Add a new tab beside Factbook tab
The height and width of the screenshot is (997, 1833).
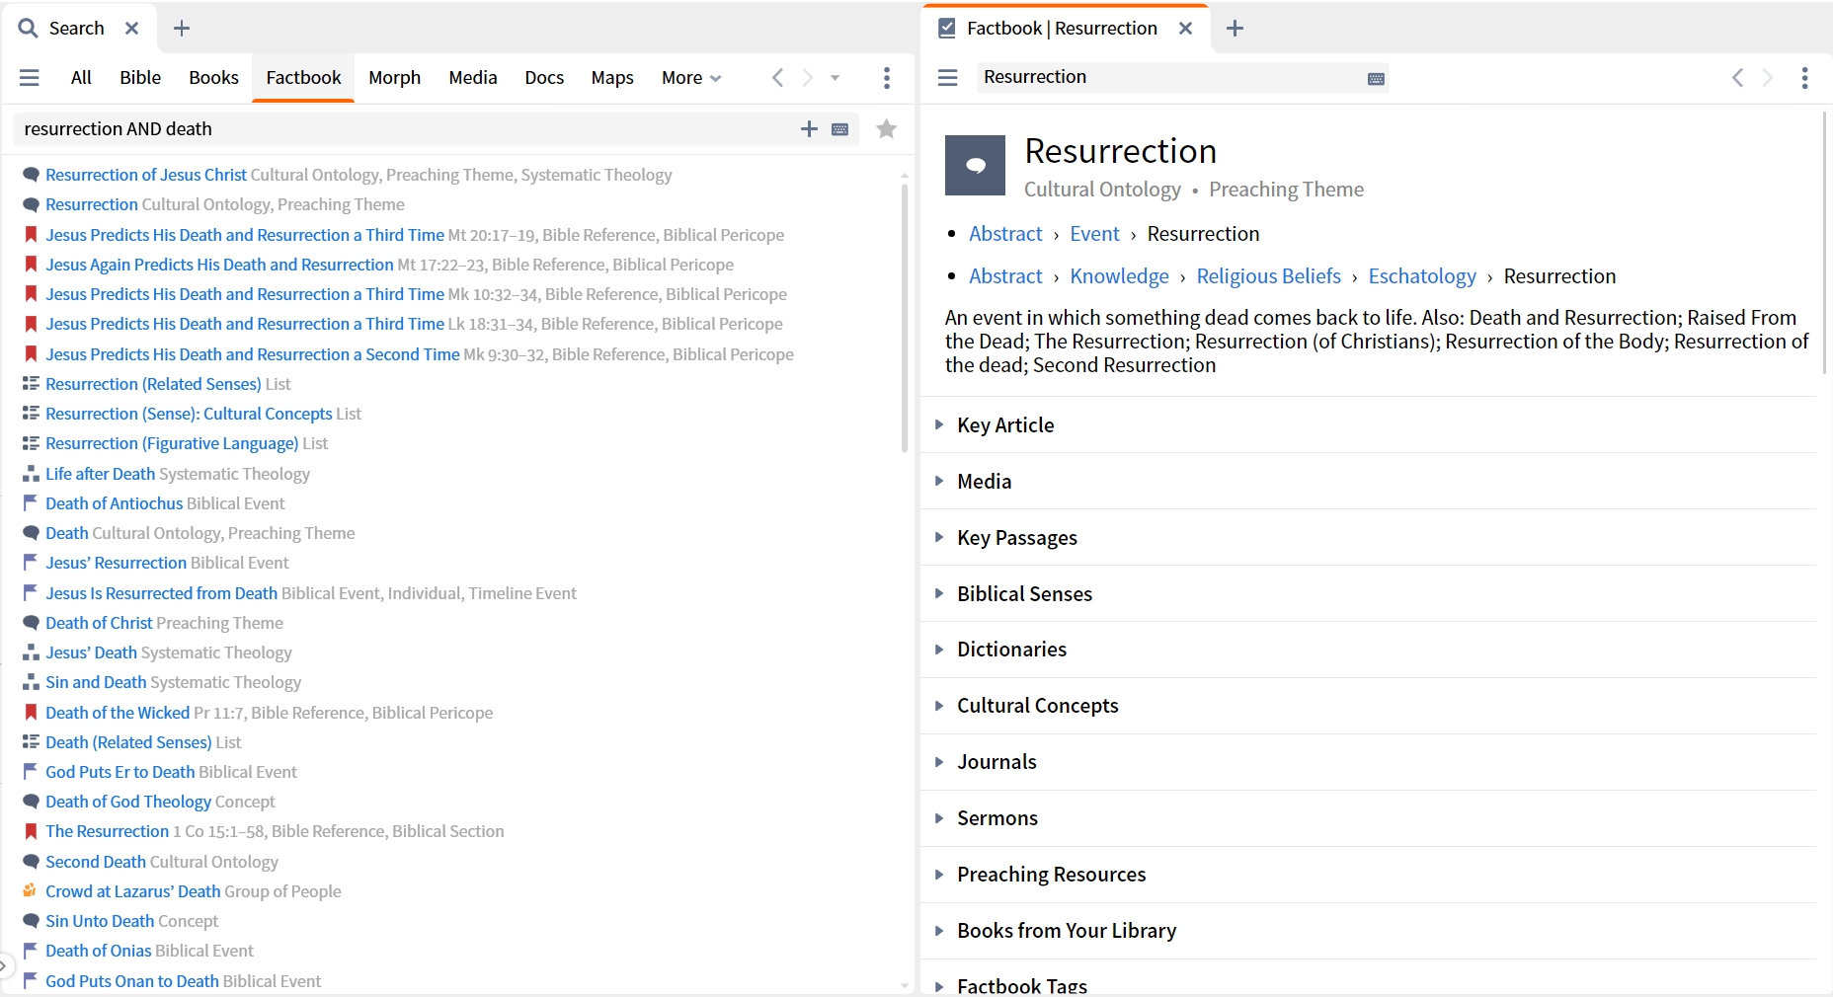(x=1235, y=29)
